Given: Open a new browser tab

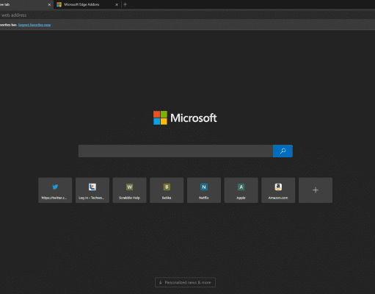Looking at the screenshot, I should (125, 4).
